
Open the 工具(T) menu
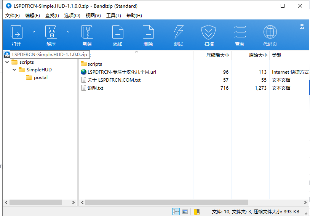[113, 16]
